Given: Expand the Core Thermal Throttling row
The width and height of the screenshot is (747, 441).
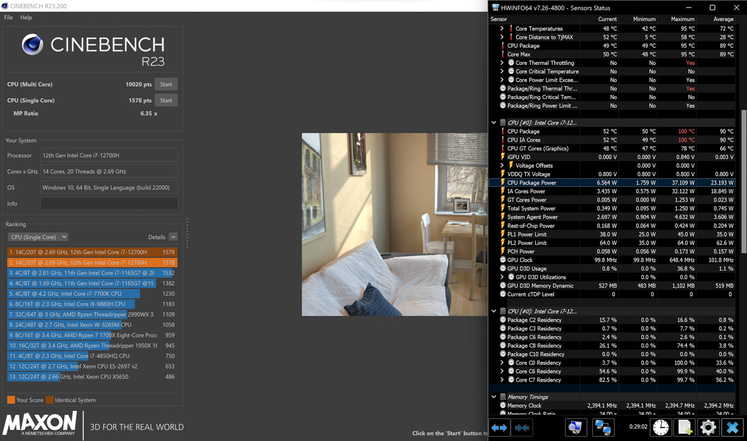Looking at the screenshot, I should pyautogui.click(x=502, y=63).
